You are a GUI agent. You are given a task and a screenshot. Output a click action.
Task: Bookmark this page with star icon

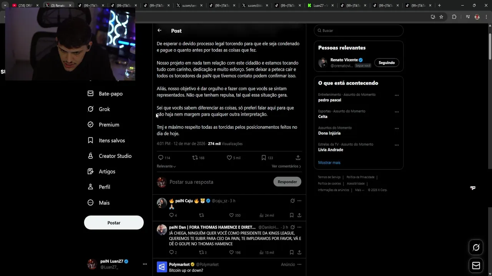(x=441, y=17)
